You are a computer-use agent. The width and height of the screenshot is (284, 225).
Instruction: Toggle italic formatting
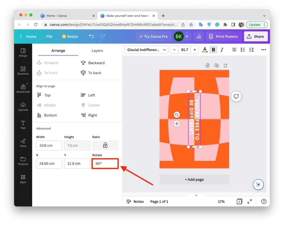222,50
